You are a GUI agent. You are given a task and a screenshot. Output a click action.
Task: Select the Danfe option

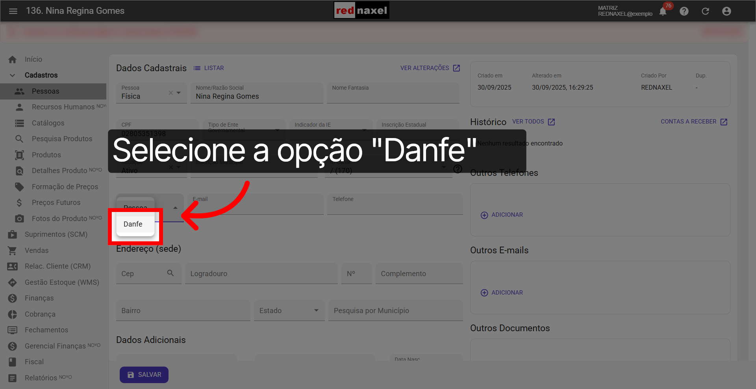click(133, 224)
